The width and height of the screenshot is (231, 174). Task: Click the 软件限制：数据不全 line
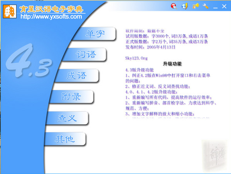145,31
